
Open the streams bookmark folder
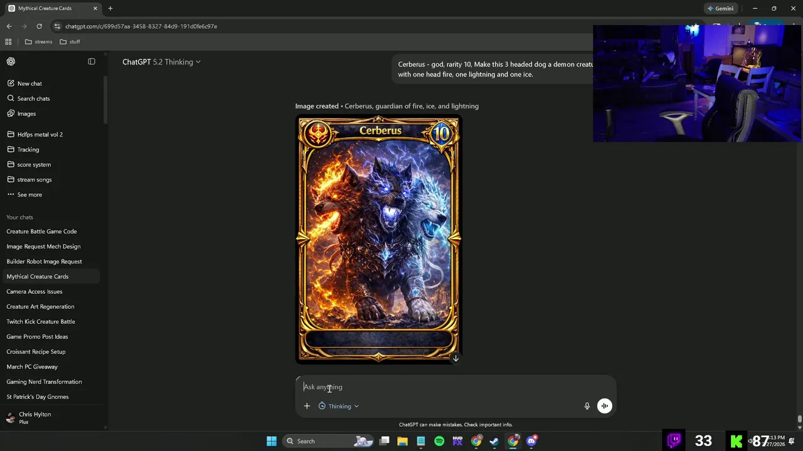tap(39, 42)
